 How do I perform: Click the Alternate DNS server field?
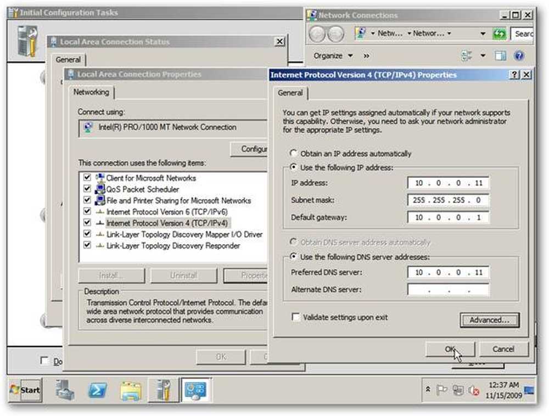click(x=448, y=290)
